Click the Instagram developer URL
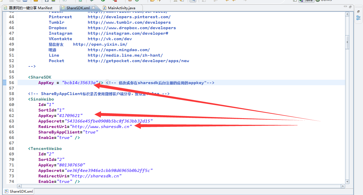 coord(128,33)
